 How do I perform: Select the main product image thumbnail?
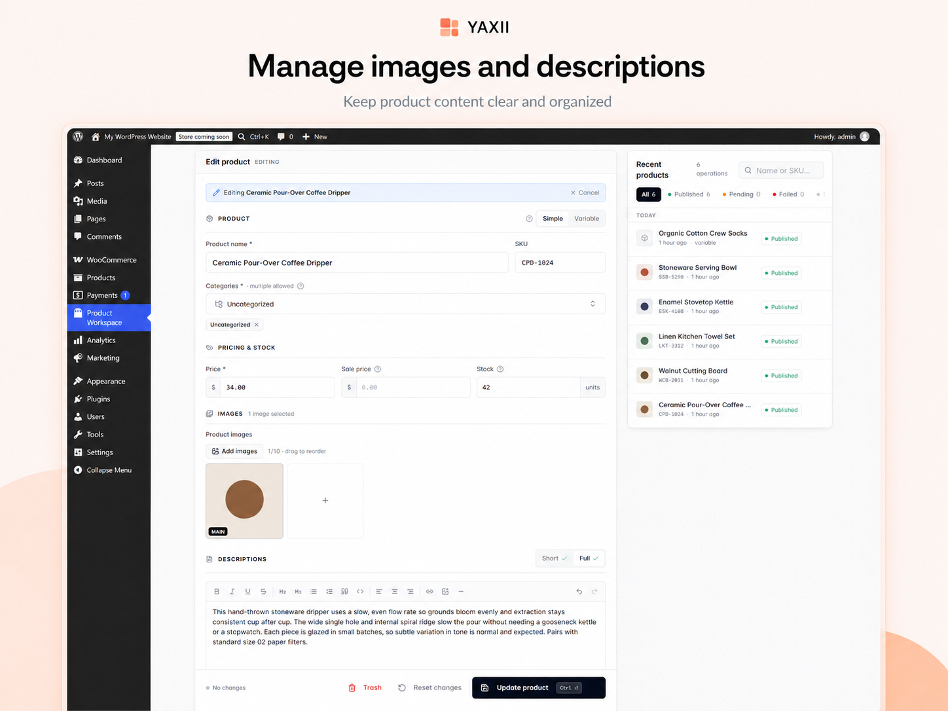[x=244, y=501]
